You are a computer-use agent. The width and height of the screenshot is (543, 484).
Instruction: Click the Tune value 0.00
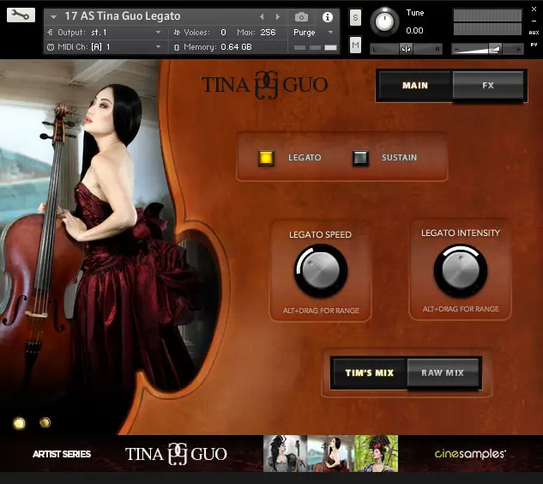tap(414, 31)
